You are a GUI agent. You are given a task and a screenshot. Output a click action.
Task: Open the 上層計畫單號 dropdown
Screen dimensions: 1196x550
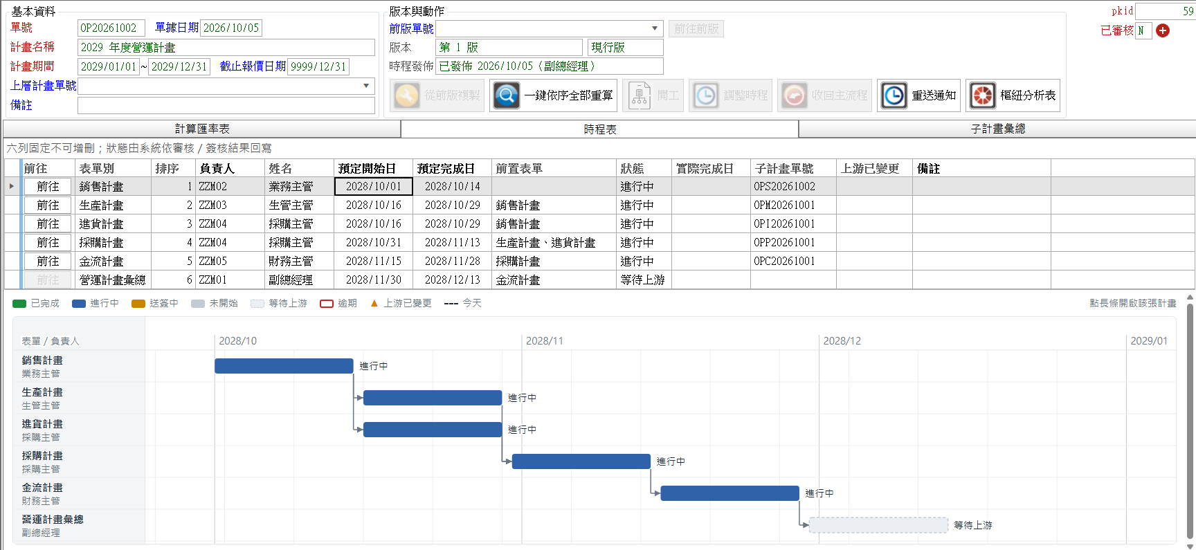click(x=366, y=86)
